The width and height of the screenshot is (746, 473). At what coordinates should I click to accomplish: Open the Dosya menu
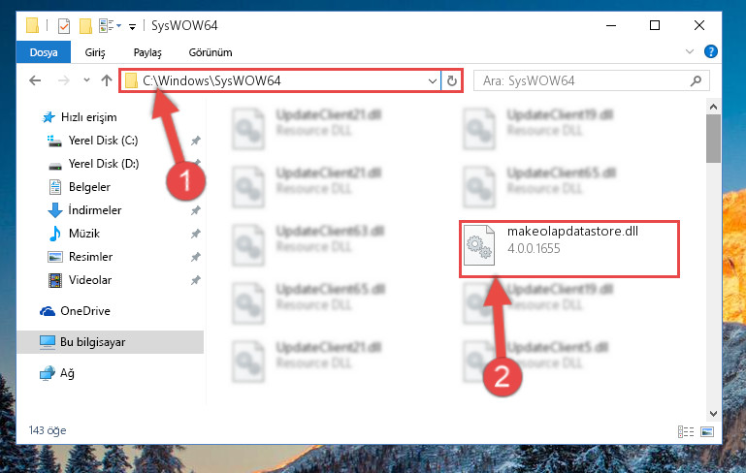pyautogui.click(x=44, y=52)
